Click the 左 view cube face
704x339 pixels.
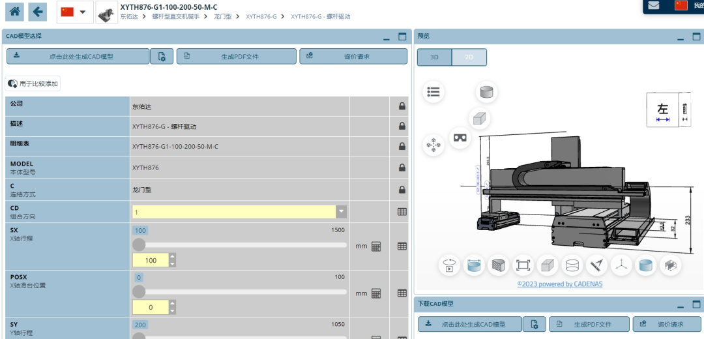pos(663,110)
